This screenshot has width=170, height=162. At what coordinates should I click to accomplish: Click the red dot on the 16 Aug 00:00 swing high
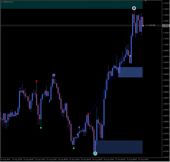click(88, 114)
